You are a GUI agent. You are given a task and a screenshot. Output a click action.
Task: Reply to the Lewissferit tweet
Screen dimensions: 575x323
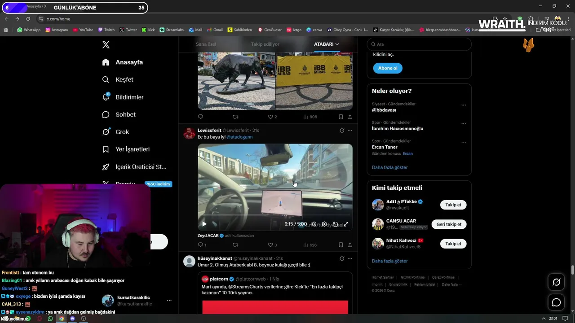pos(200,245)
